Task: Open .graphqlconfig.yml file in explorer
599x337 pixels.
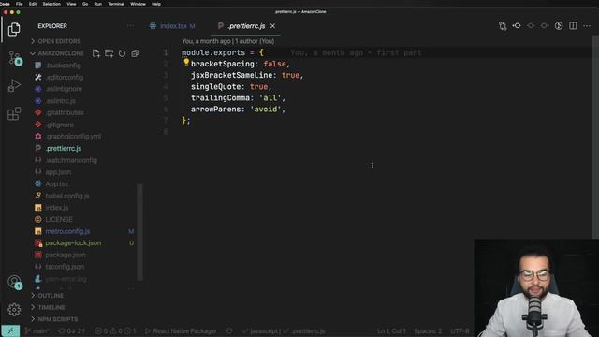Action: [x=73, y=137]
